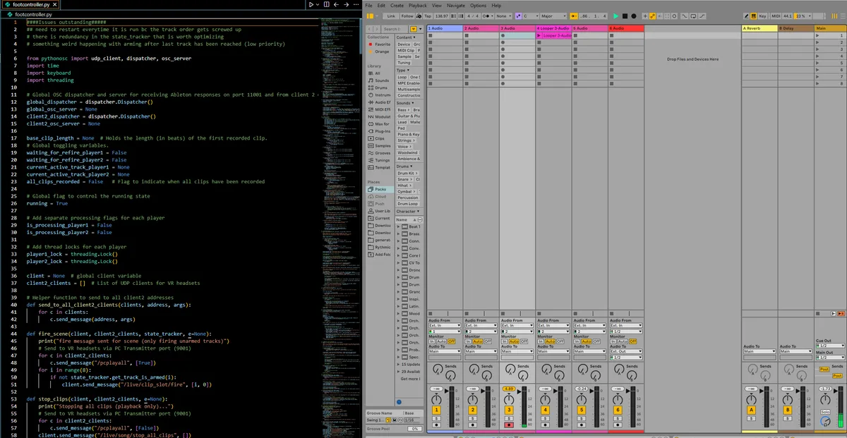Toggle the Link button in Ableton
Image resolution: width=847 pixels, height=438 pixels.
pos(391,16)
